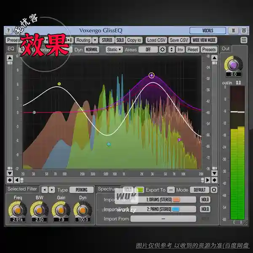This screenshot has height=253, width=253.
Task: Open the filter Type PEAKING selector
Action: (x=81, y=190)
